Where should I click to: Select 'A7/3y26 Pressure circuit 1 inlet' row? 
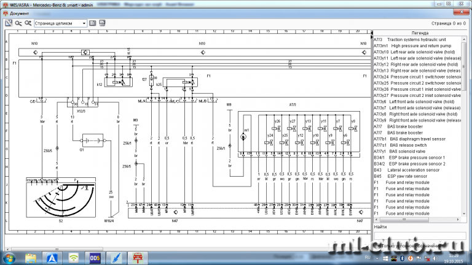(x=417, y=89)
